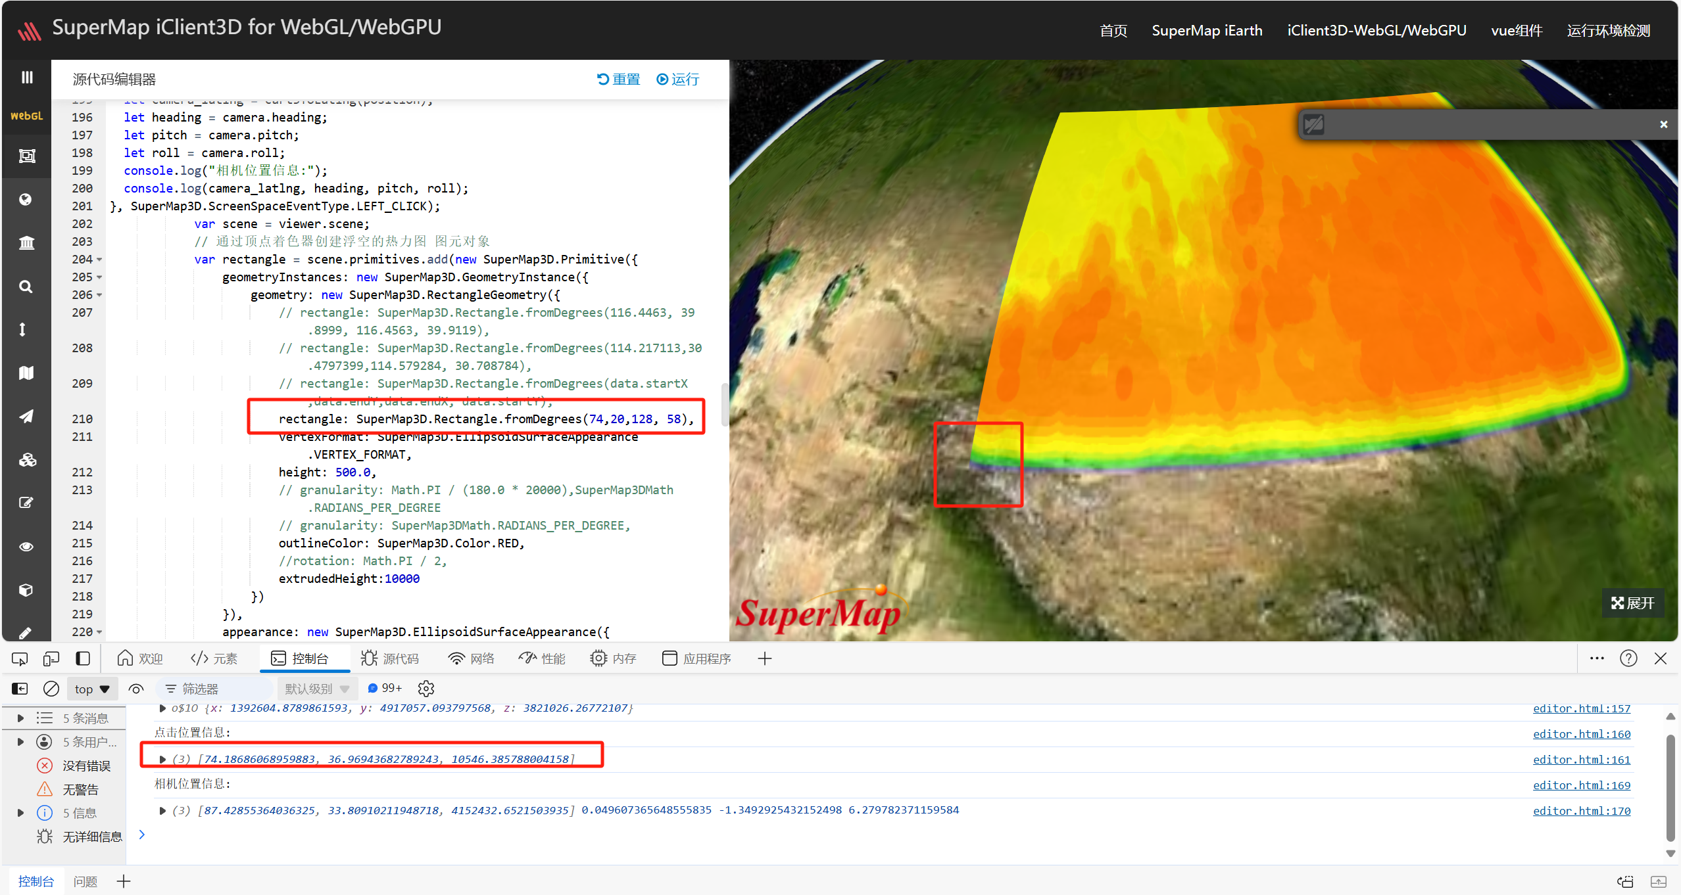Switch to the 网络 DevTools tab

pyautogui.click(x=471, y=658)
